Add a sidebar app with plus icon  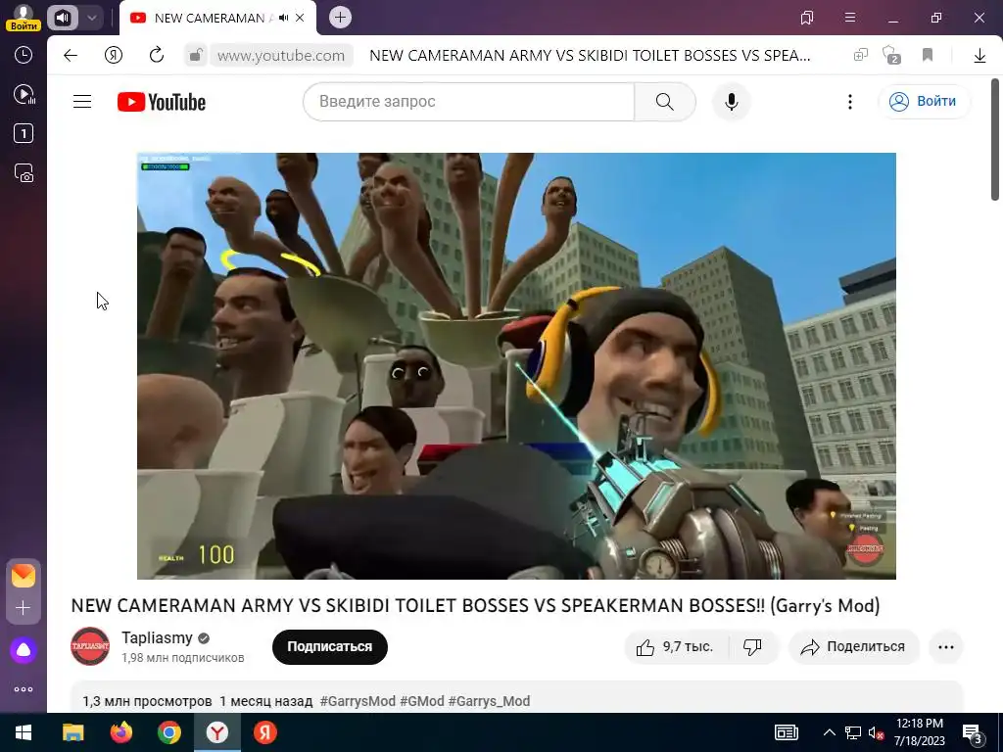click(24, 608)
